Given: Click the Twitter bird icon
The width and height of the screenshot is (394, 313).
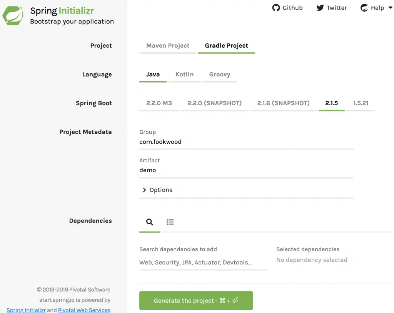Looking at the screenshot, I should 320,8.
